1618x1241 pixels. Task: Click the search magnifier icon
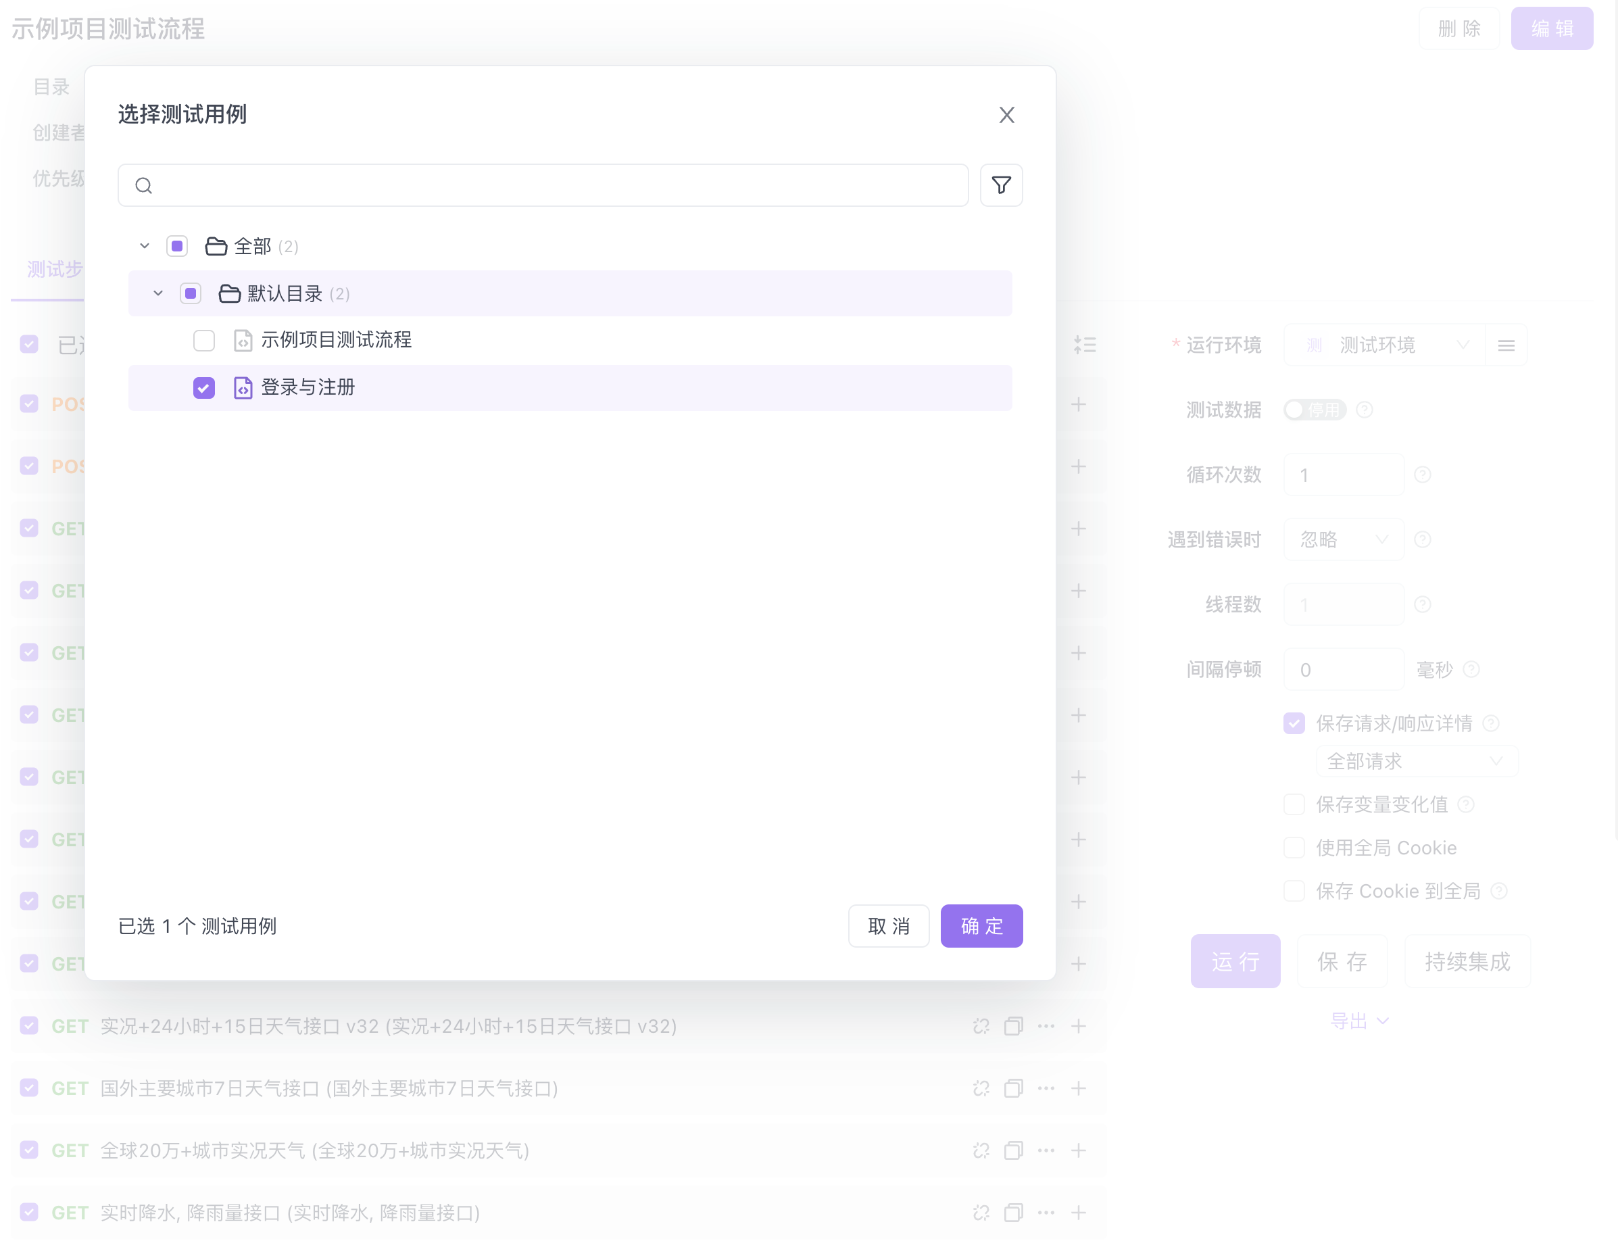pyautogui.click(x=144, y=186)
